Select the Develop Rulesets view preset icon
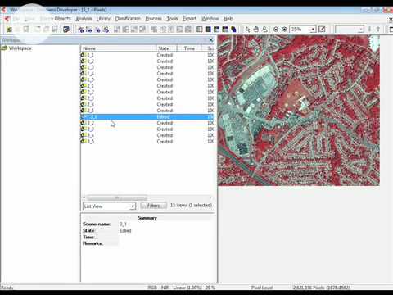This screenshot has height=295, width=393. click(106, 29)
